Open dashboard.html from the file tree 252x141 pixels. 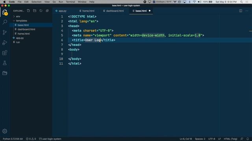pyautogui.click(x=26, y=29)
